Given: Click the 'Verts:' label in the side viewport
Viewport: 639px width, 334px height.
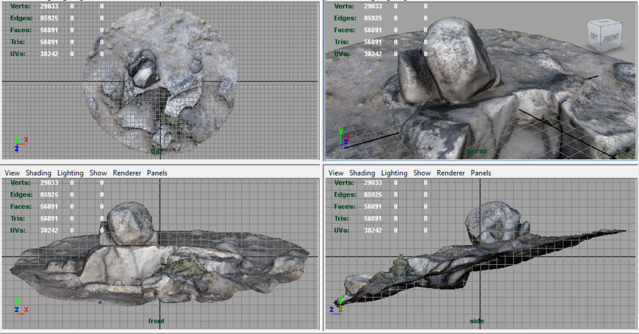Looking at the screenshot, I should [x=344, y=183].
